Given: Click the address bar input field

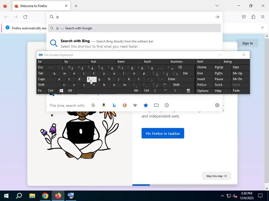Looking at the screenshot, I should pyautogui.click(x=134, y=17).
